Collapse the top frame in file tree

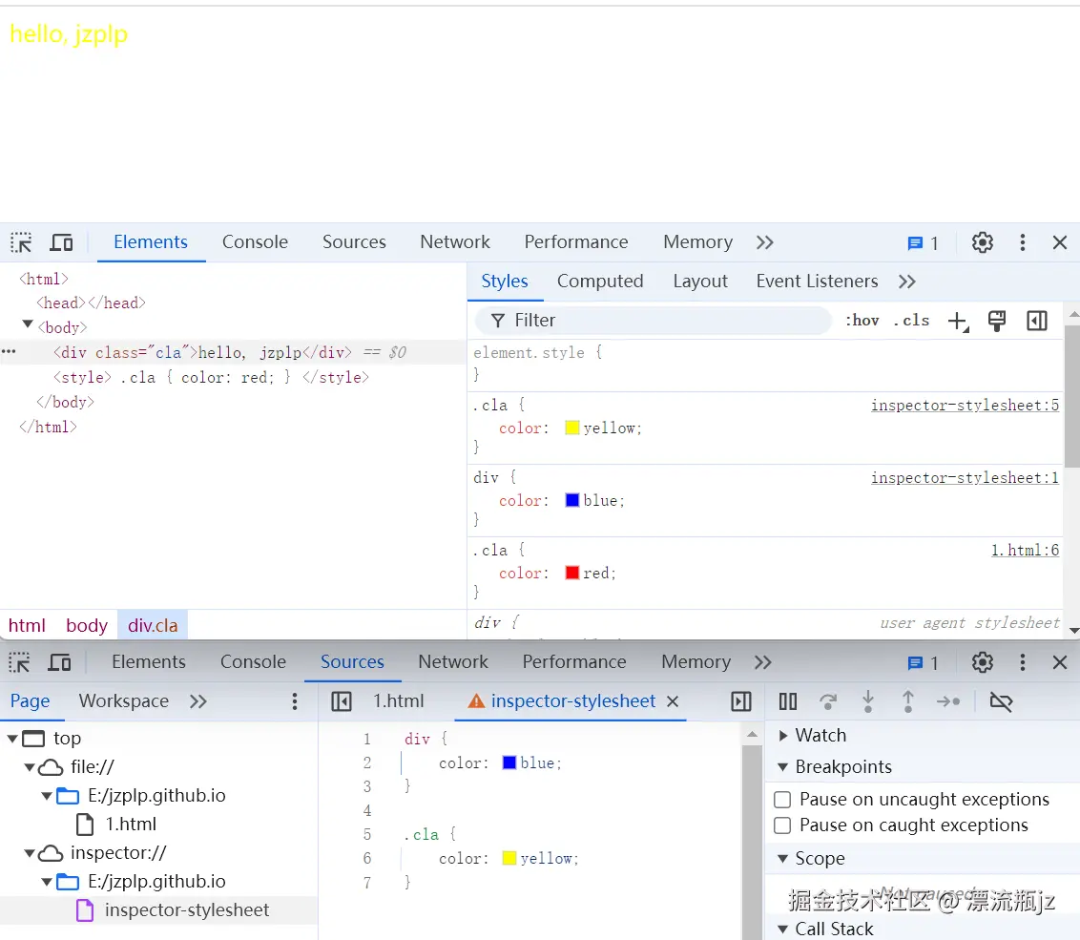(12, 738)
